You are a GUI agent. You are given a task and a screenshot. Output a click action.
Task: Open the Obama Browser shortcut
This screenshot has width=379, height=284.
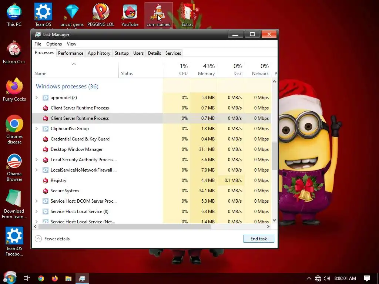[14, 167]
